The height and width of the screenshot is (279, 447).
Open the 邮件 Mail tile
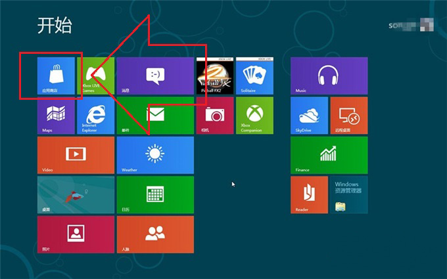pyautogui.click(x=155, y=116)
